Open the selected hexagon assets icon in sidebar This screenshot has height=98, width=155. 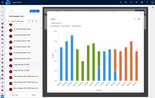[2, 79]
